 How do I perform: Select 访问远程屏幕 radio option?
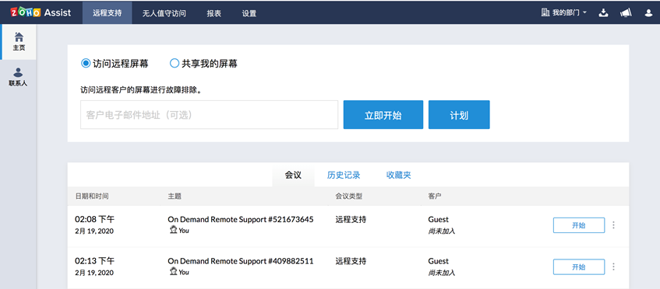tap(86, 64)
